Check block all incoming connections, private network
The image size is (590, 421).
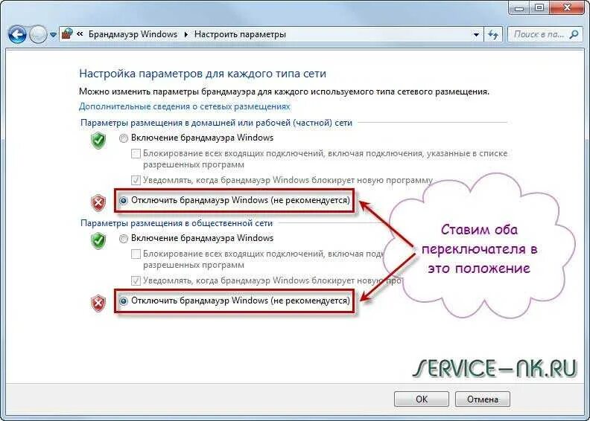(136, 154)
